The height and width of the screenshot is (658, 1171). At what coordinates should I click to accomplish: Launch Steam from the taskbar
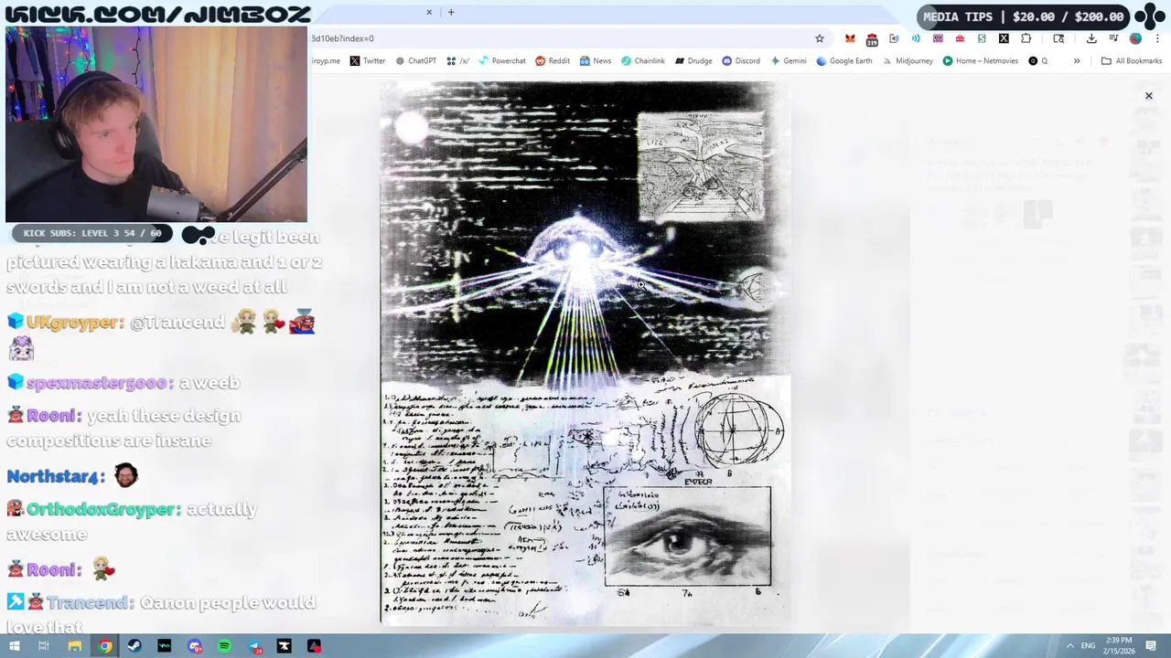coord(134,646)
